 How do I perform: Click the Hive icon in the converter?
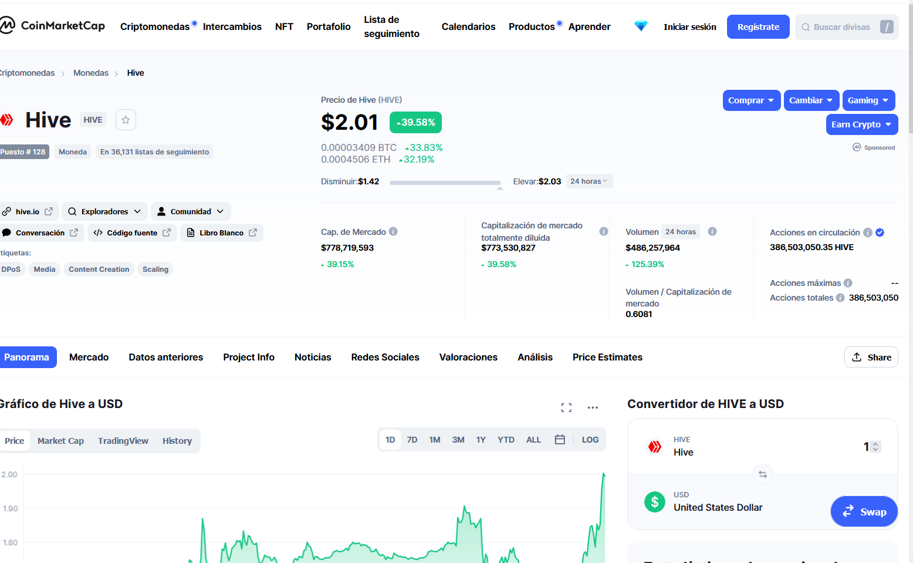pyautogui.click(x=655, y=447)
